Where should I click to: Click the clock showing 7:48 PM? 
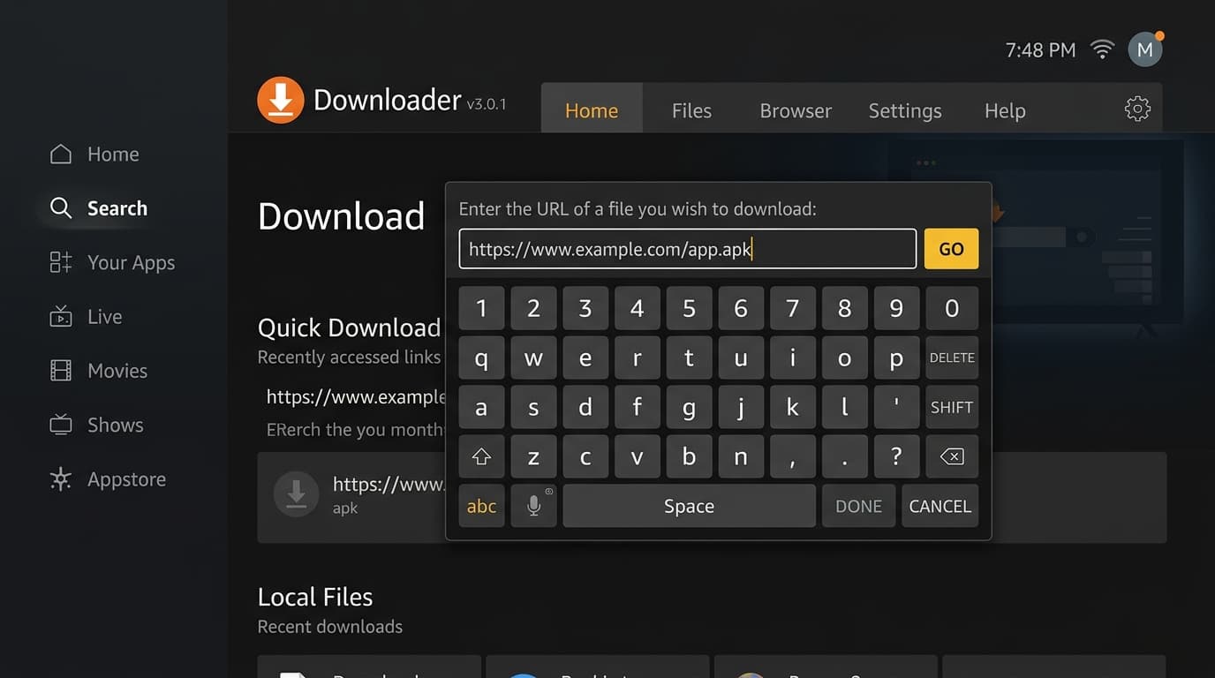pyautogui.click(x=1040, y=50)
